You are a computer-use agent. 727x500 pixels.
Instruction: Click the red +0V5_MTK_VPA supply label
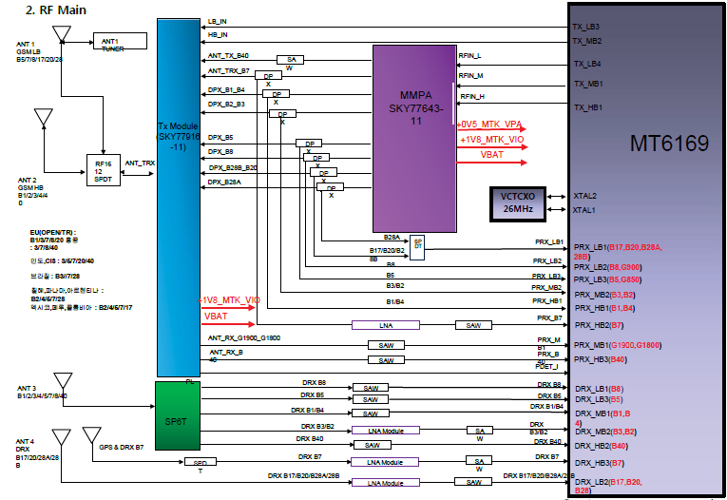click(x=489, y=125)
